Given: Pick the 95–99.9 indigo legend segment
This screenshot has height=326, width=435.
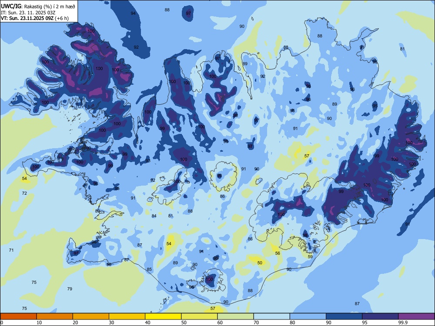Looking at the screenshot, I should click(x=380, y=316).
